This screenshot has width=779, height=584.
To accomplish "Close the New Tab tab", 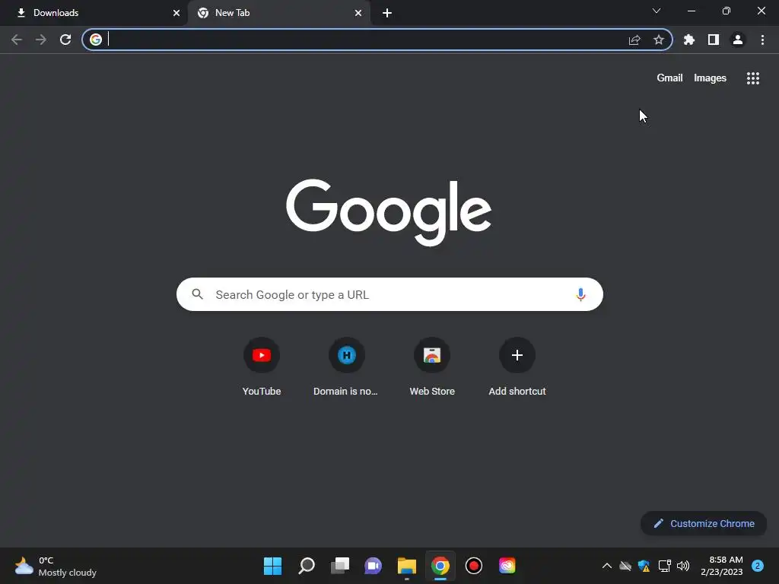I will (x=358, y=13).
